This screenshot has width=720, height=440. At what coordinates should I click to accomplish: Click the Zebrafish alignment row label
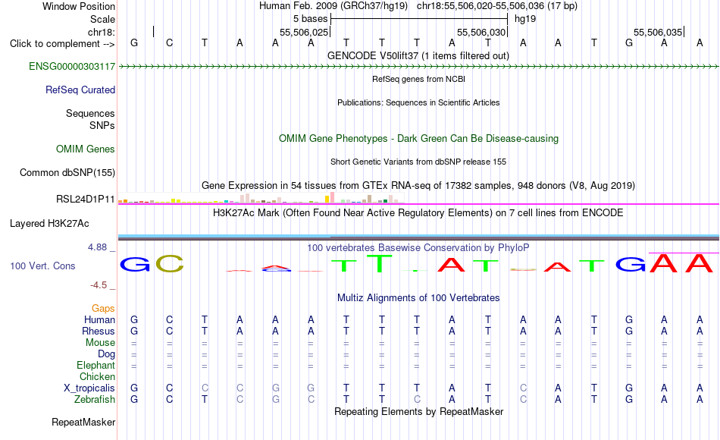pyautogui.click(x=95, y=400)
